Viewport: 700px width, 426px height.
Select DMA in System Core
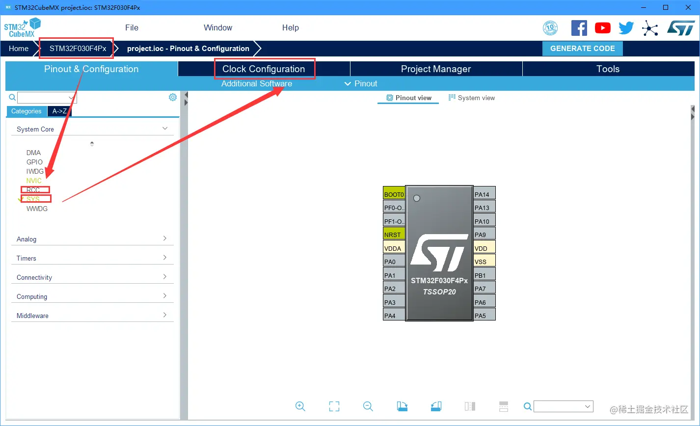[x=33, y=153]
